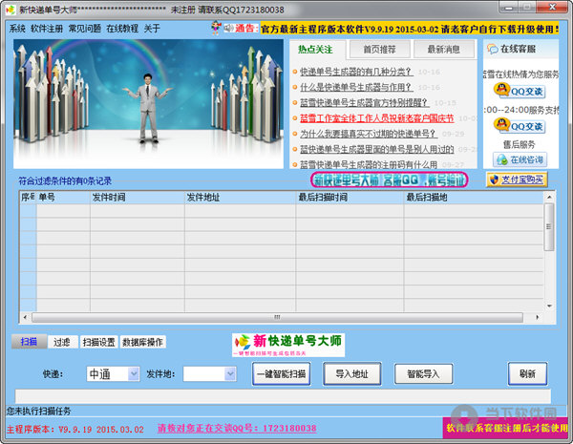573x444 pixels.
Task: Click the 支付宝购买 purchase icon button
Action: tap(517, 179)
